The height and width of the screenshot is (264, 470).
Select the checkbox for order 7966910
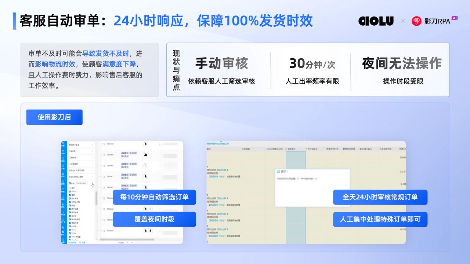[x=104, y=144]
